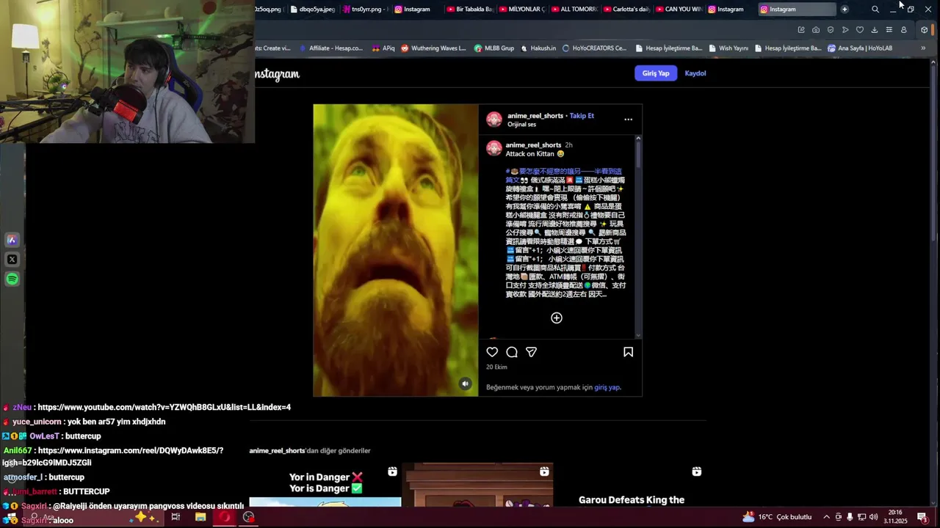The height and width of the screenshot is (528, 940).
Task: Open the zNeu YouTube link in chat
Action: tap(164, 407)
